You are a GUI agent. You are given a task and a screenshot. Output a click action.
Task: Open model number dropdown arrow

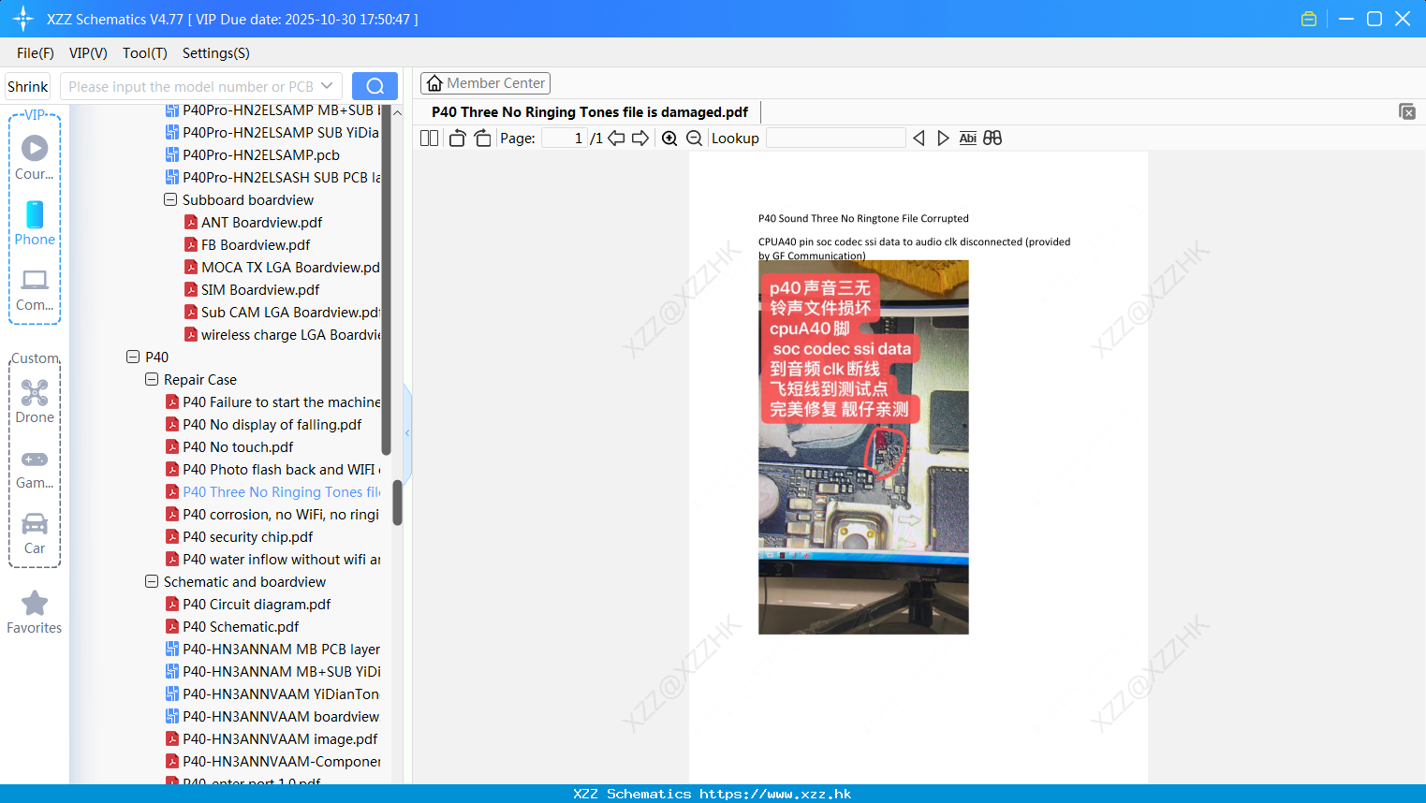327,86
